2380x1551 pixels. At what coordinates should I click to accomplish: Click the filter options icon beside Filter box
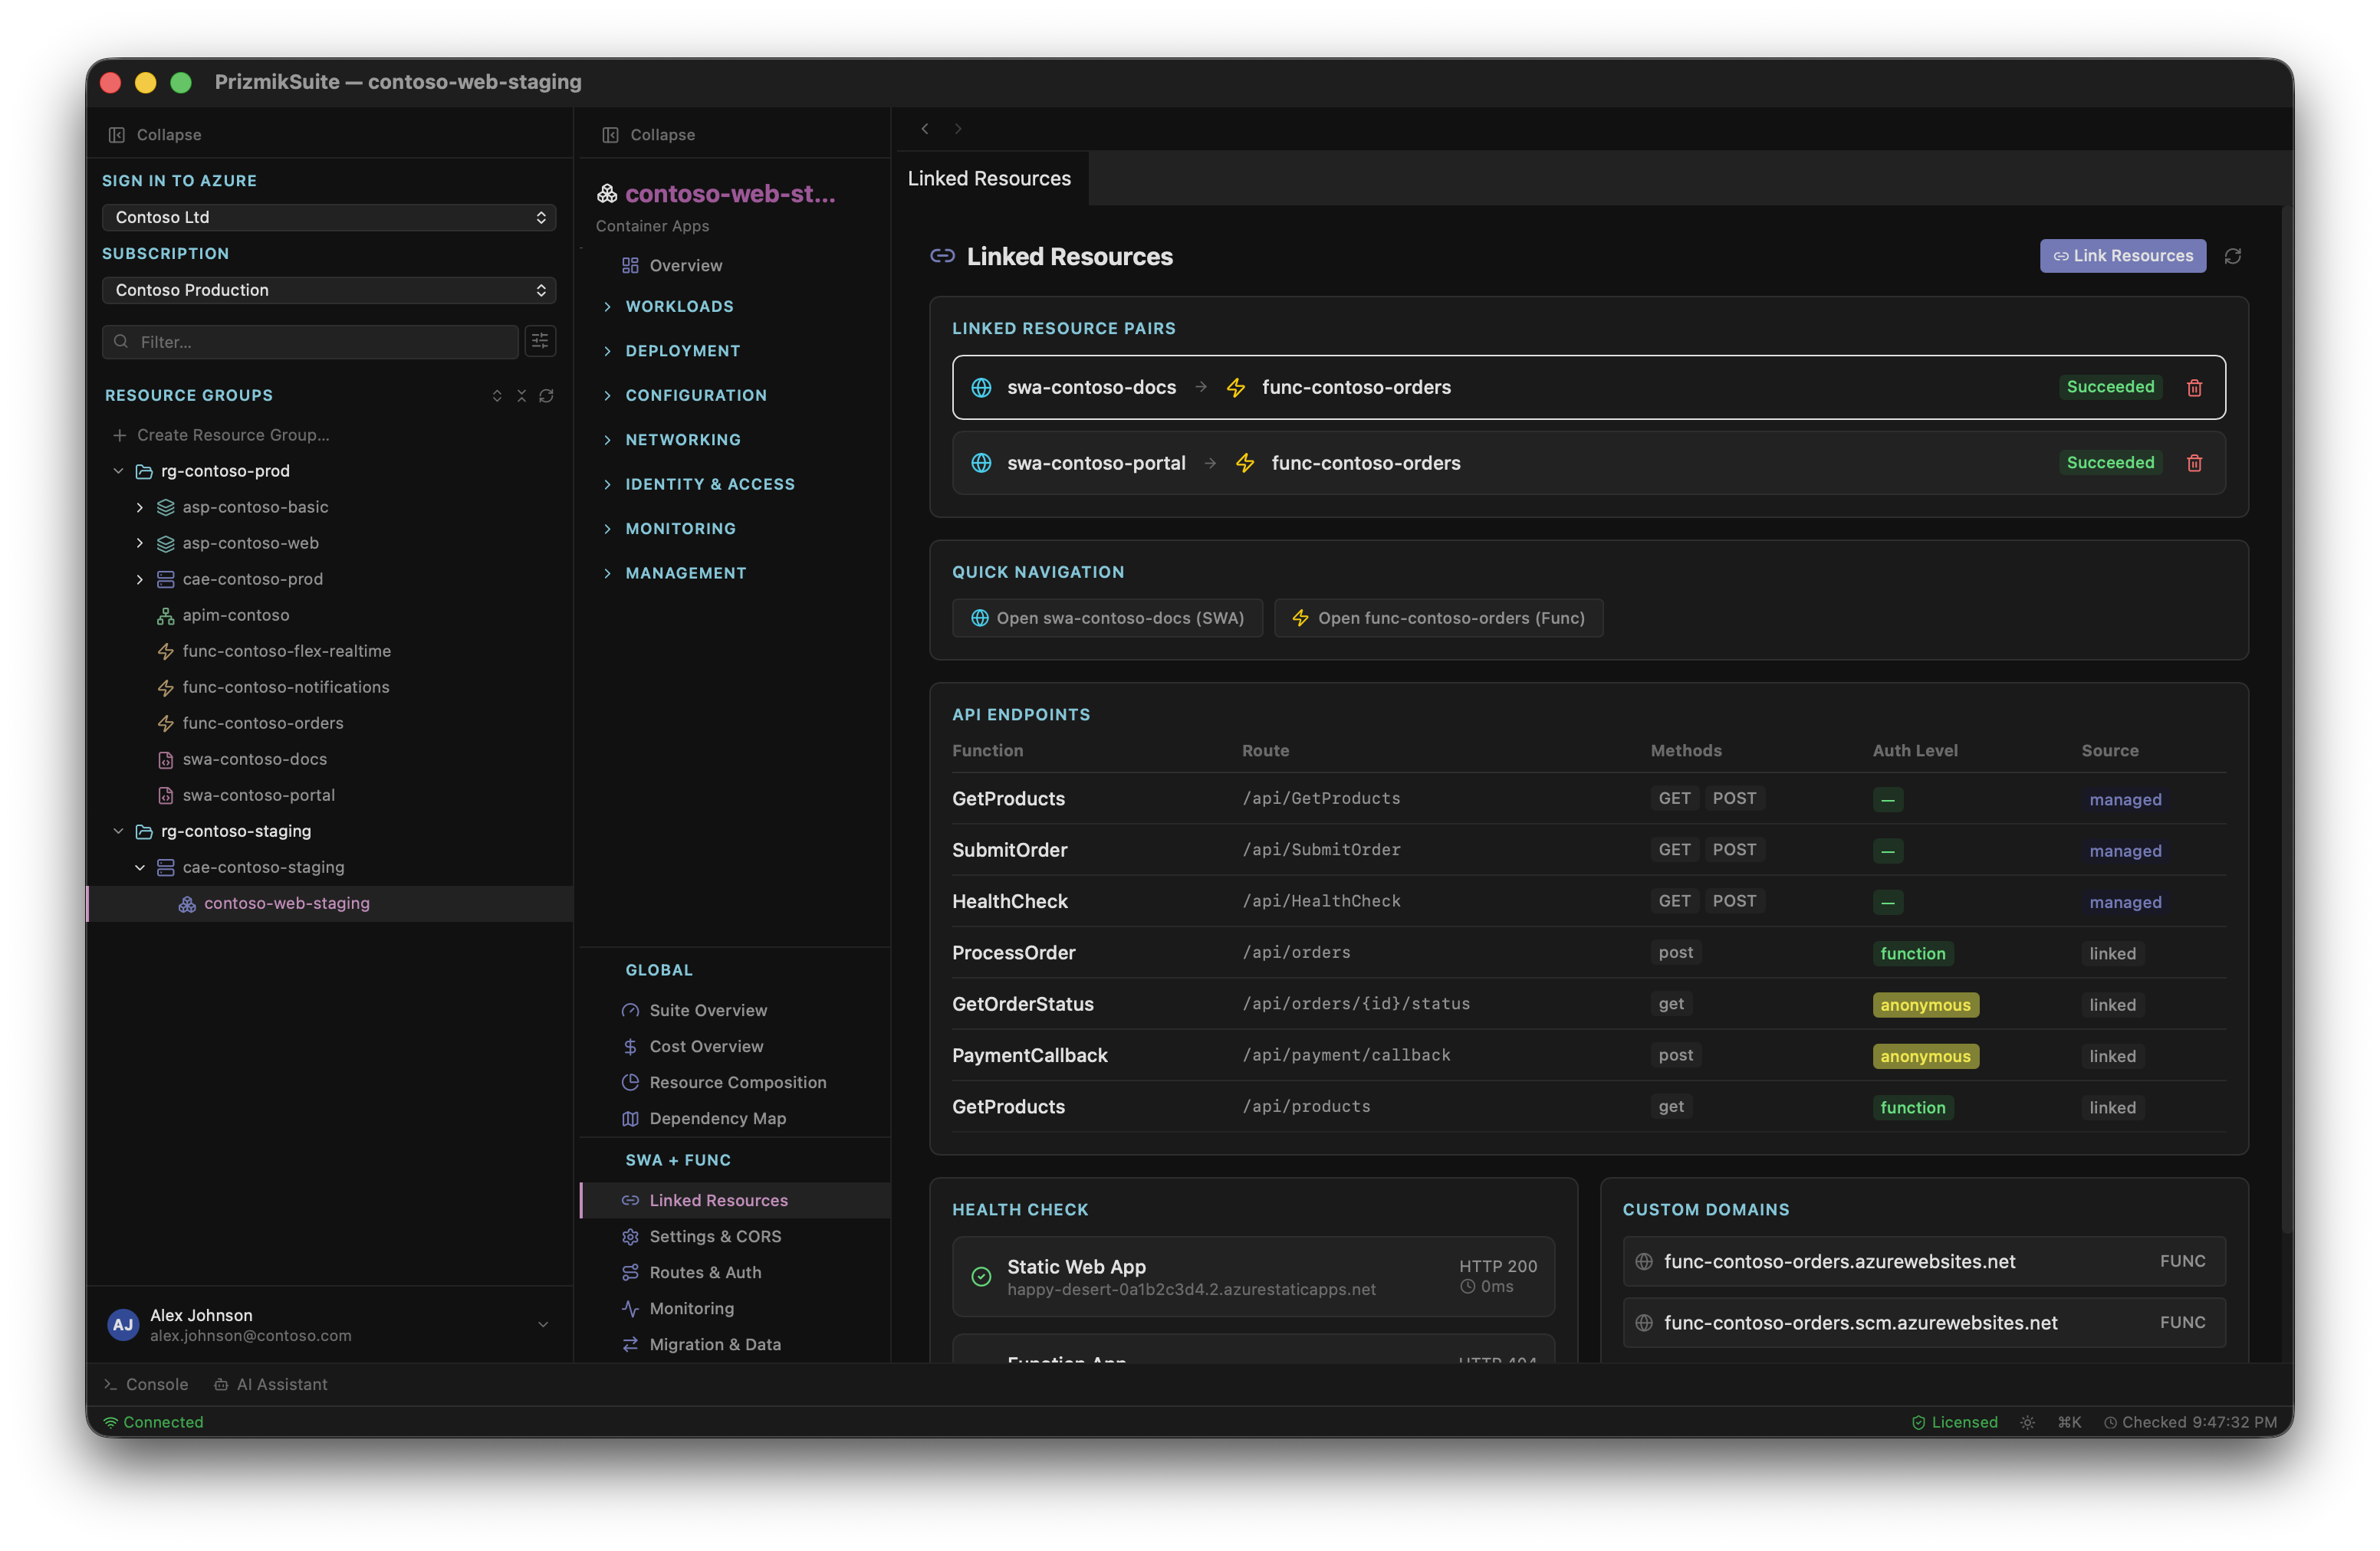[x=540, y=342]
